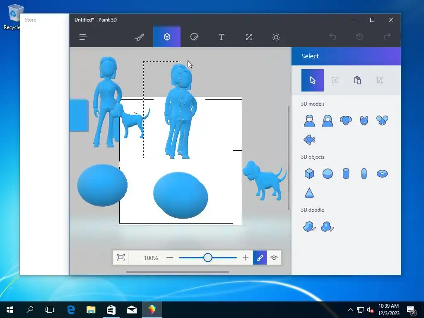Click the Paint 3D taskbar icon

pyautogui.click(x=152, y=310)
